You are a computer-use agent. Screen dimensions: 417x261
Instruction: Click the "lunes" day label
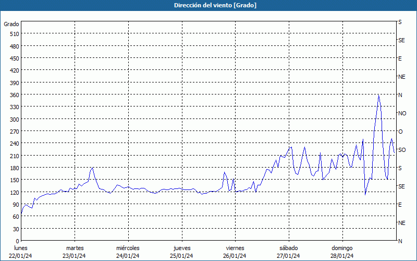click(20, 248)
